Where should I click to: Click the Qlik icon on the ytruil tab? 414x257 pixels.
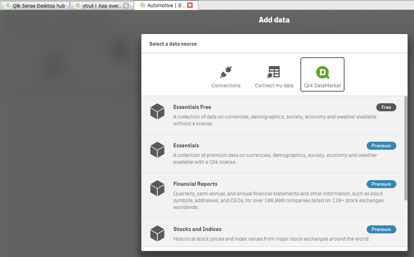click(x=77, y=6)
